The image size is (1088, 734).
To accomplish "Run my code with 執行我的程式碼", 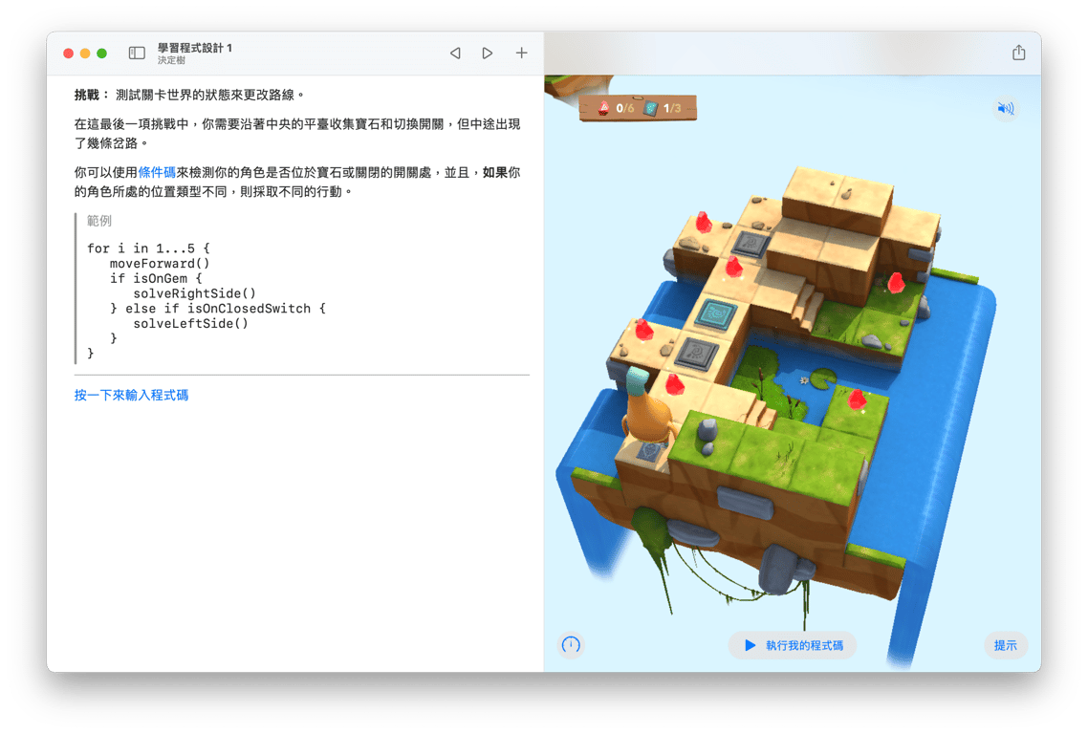I will (x=793, y=645).
